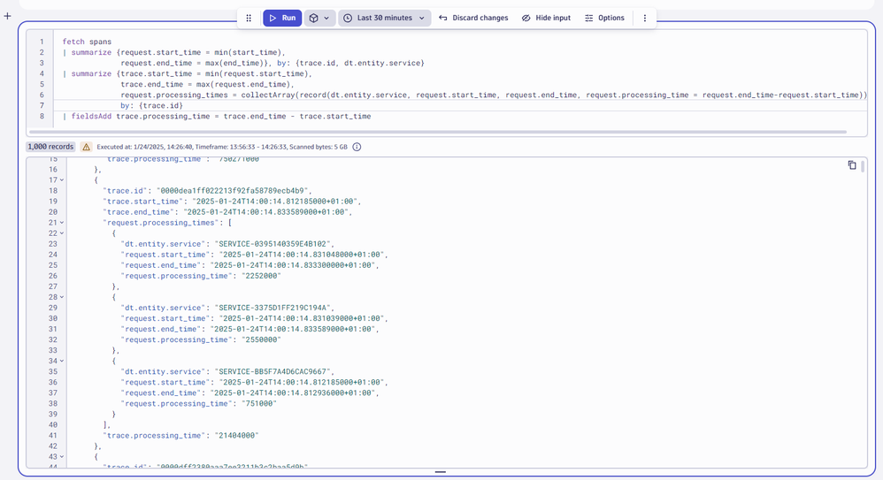Collapse request.processing_times array at line 21
Screen dimensions: 883x480
coord(61,223)
